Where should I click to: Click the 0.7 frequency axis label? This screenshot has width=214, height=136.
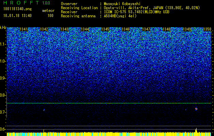pyautogui.click(x=3, y=112)
